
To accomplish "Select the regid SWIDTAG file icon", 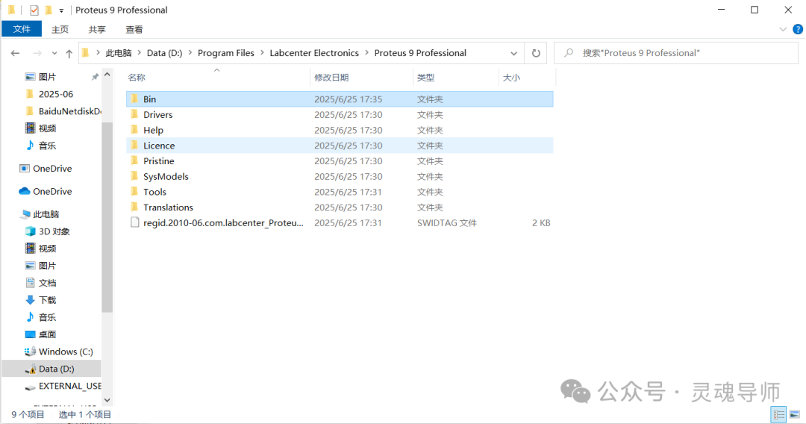I will pyautogui.click(x=134, y=222).
